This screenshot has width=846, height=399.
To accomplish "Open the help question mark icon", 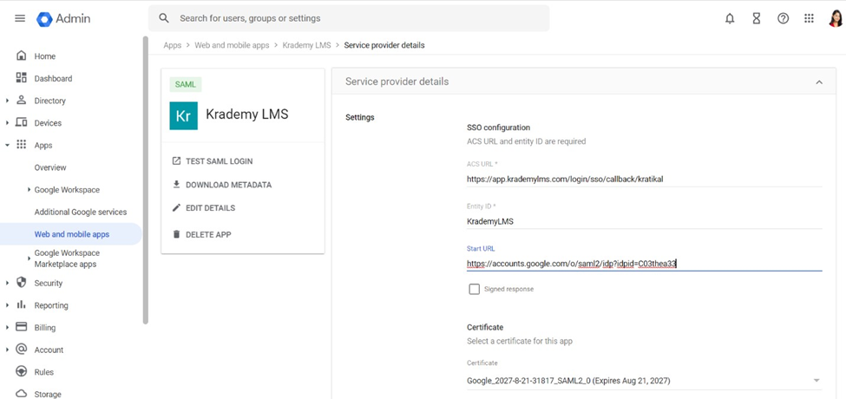I will tap(783, 18).
